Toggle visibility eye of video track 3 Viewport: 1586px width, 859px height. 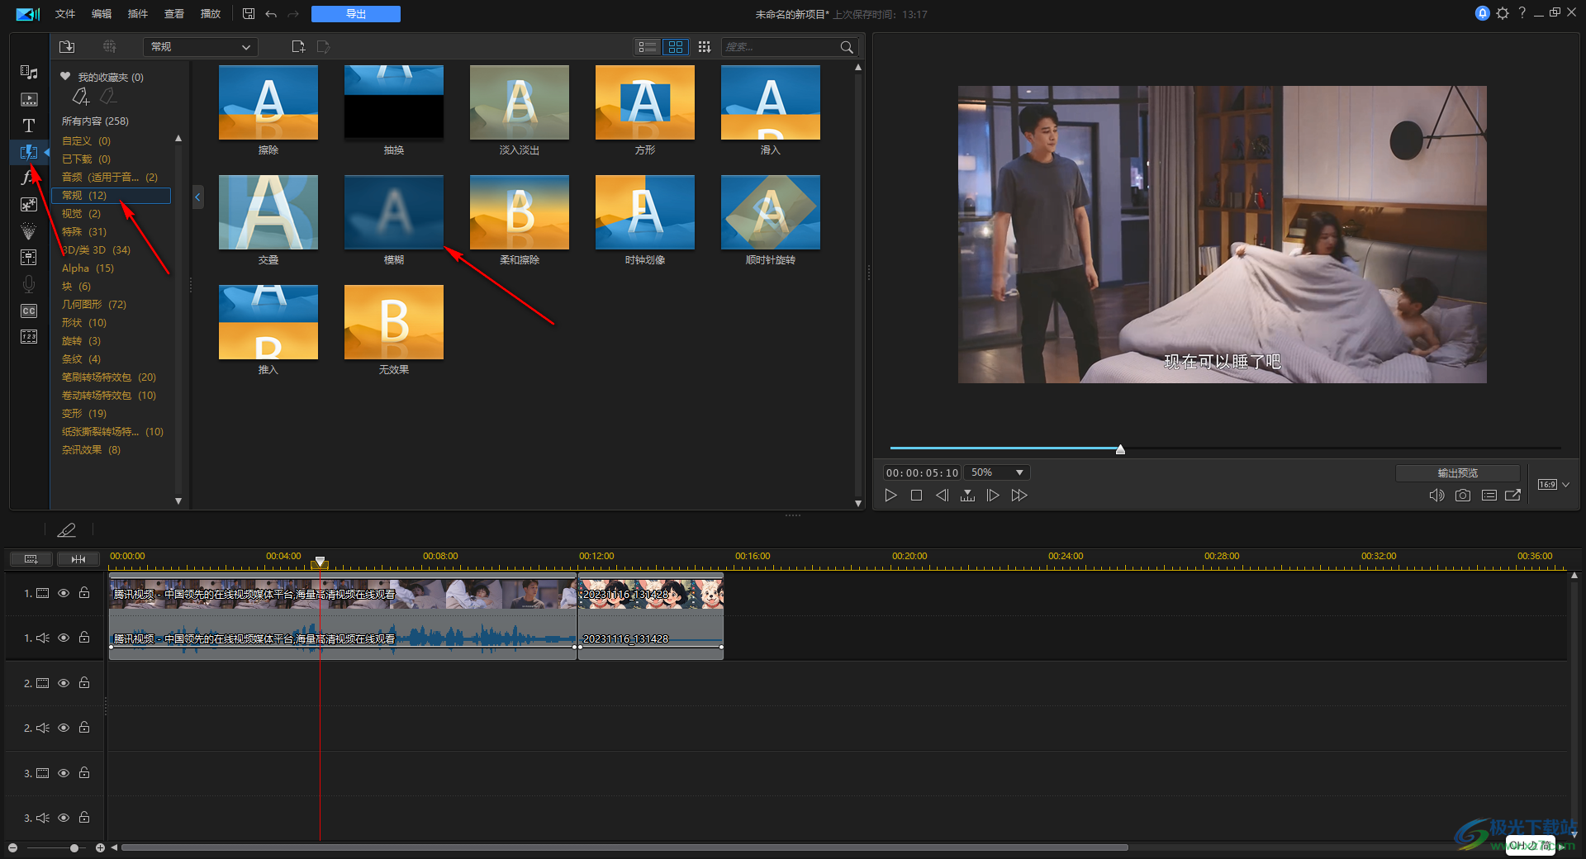tap(64, 773)
